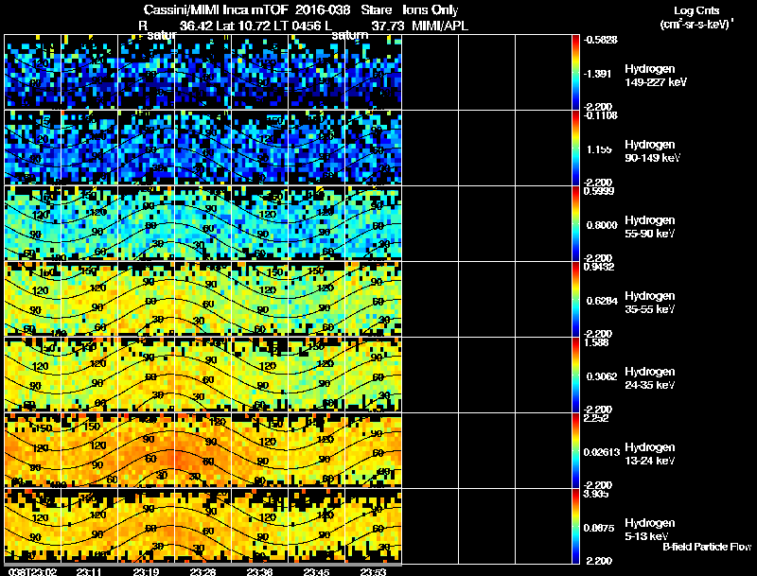Click the 'Log Cnts' legend heading

click(696, 10)
